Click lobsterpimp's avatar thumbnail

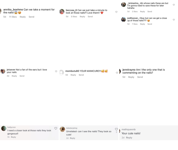(x=62, y=129)
